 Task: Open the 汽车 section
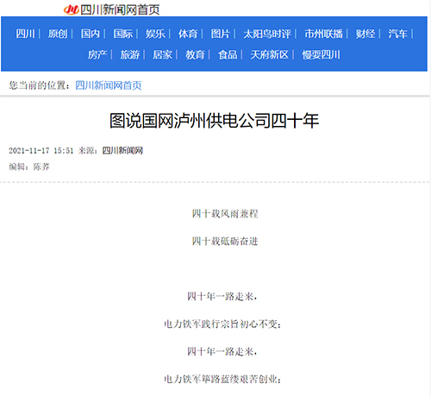398,34
